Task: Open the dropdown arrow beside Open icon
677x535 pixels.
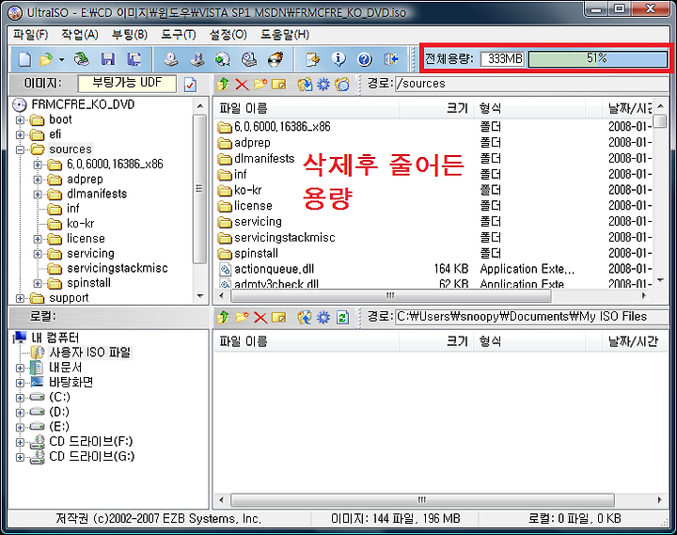Action: 62,59
